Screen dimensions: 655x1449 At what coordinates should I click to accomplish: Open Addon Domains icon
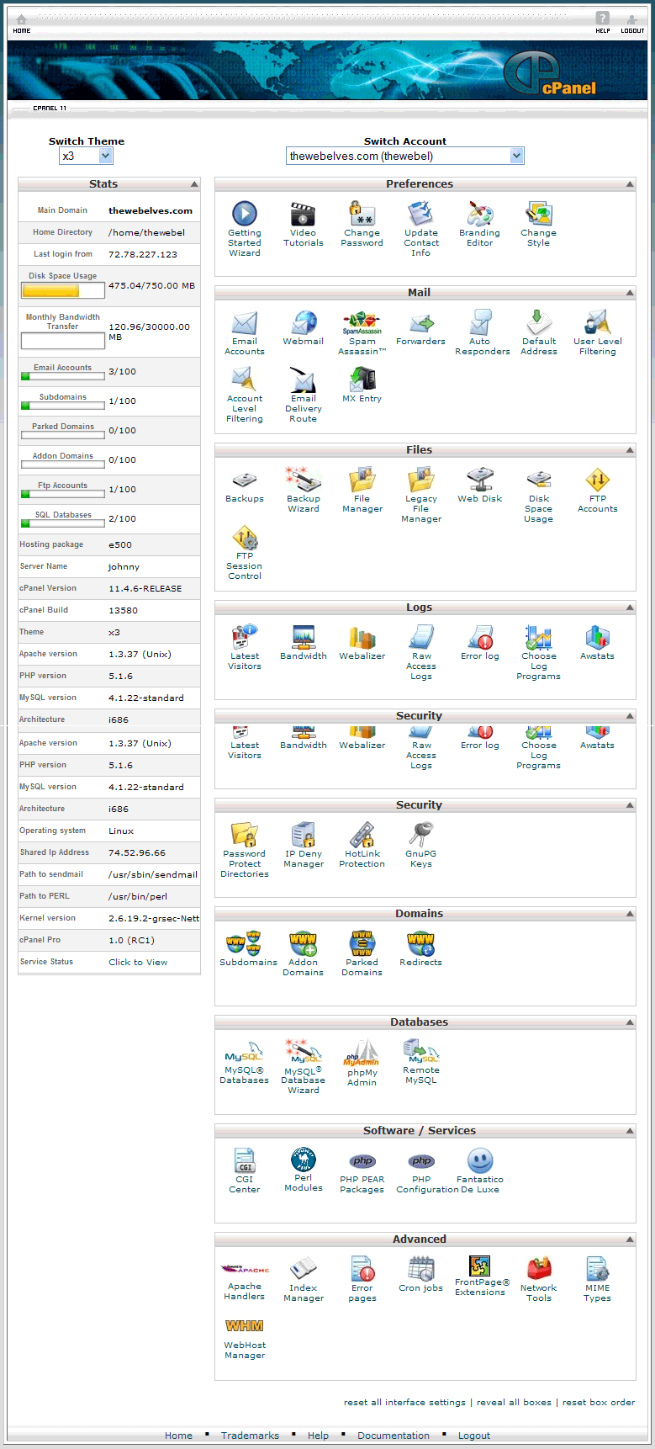click(x=304, y=954)
